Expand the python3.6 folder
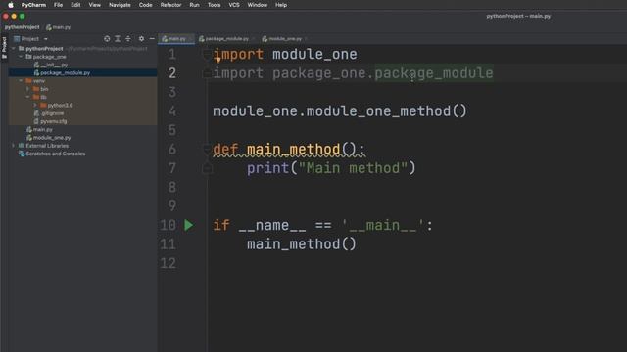Viewport: 627px width, 352px height. (35, 105)
